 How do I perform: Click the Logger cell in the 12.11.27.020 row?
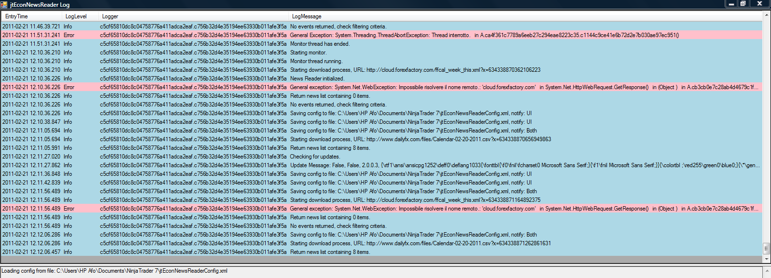coord(193,157)
